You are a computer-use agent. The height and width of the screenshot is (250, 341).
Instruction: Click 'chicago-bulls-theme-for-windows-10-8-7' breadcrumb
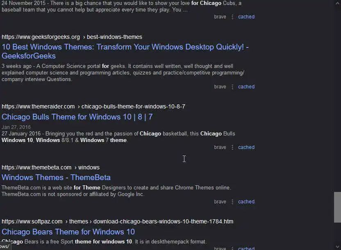click(x=133, y=106)
